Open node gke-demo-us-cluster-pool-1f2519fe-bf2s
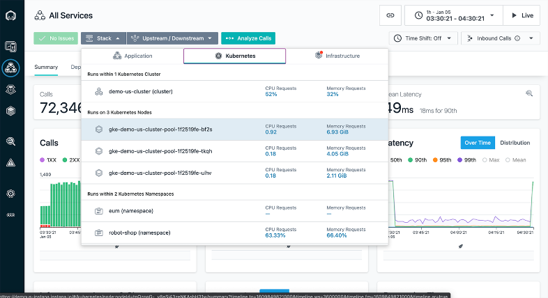Image resolution: width=548 pixels, height=298 pixels. pos(160,130)
